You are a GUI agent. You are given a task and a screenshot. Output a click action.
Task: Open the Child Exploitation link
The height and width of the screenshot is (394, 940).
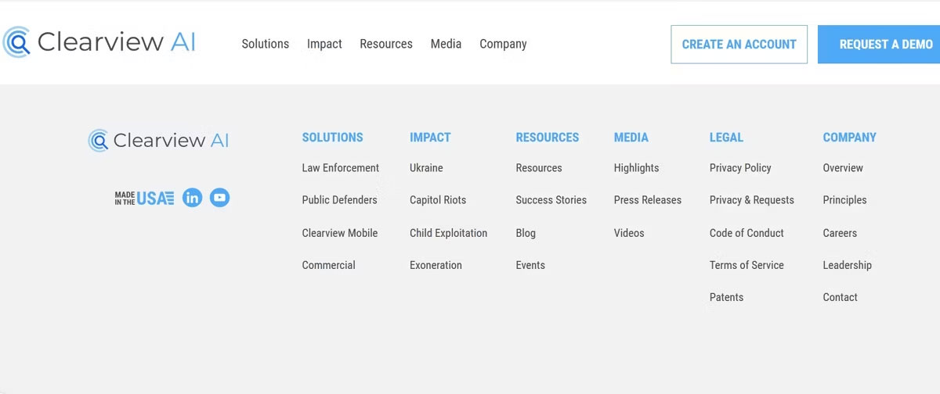click(x=449, y=233)
